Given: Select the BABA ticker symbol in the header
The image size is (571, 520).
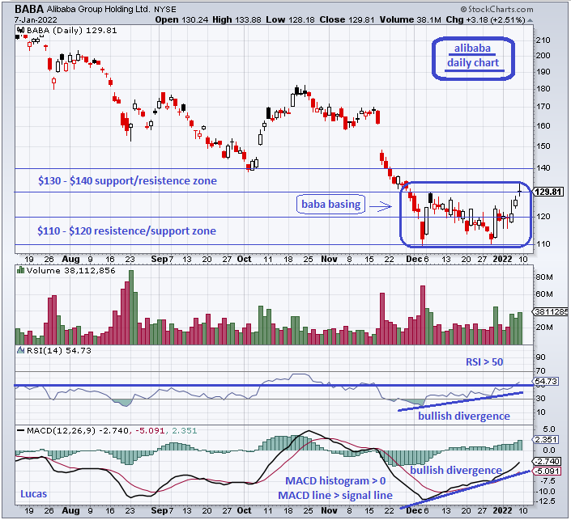Looking at the screenshot, I should pos(29,9).
